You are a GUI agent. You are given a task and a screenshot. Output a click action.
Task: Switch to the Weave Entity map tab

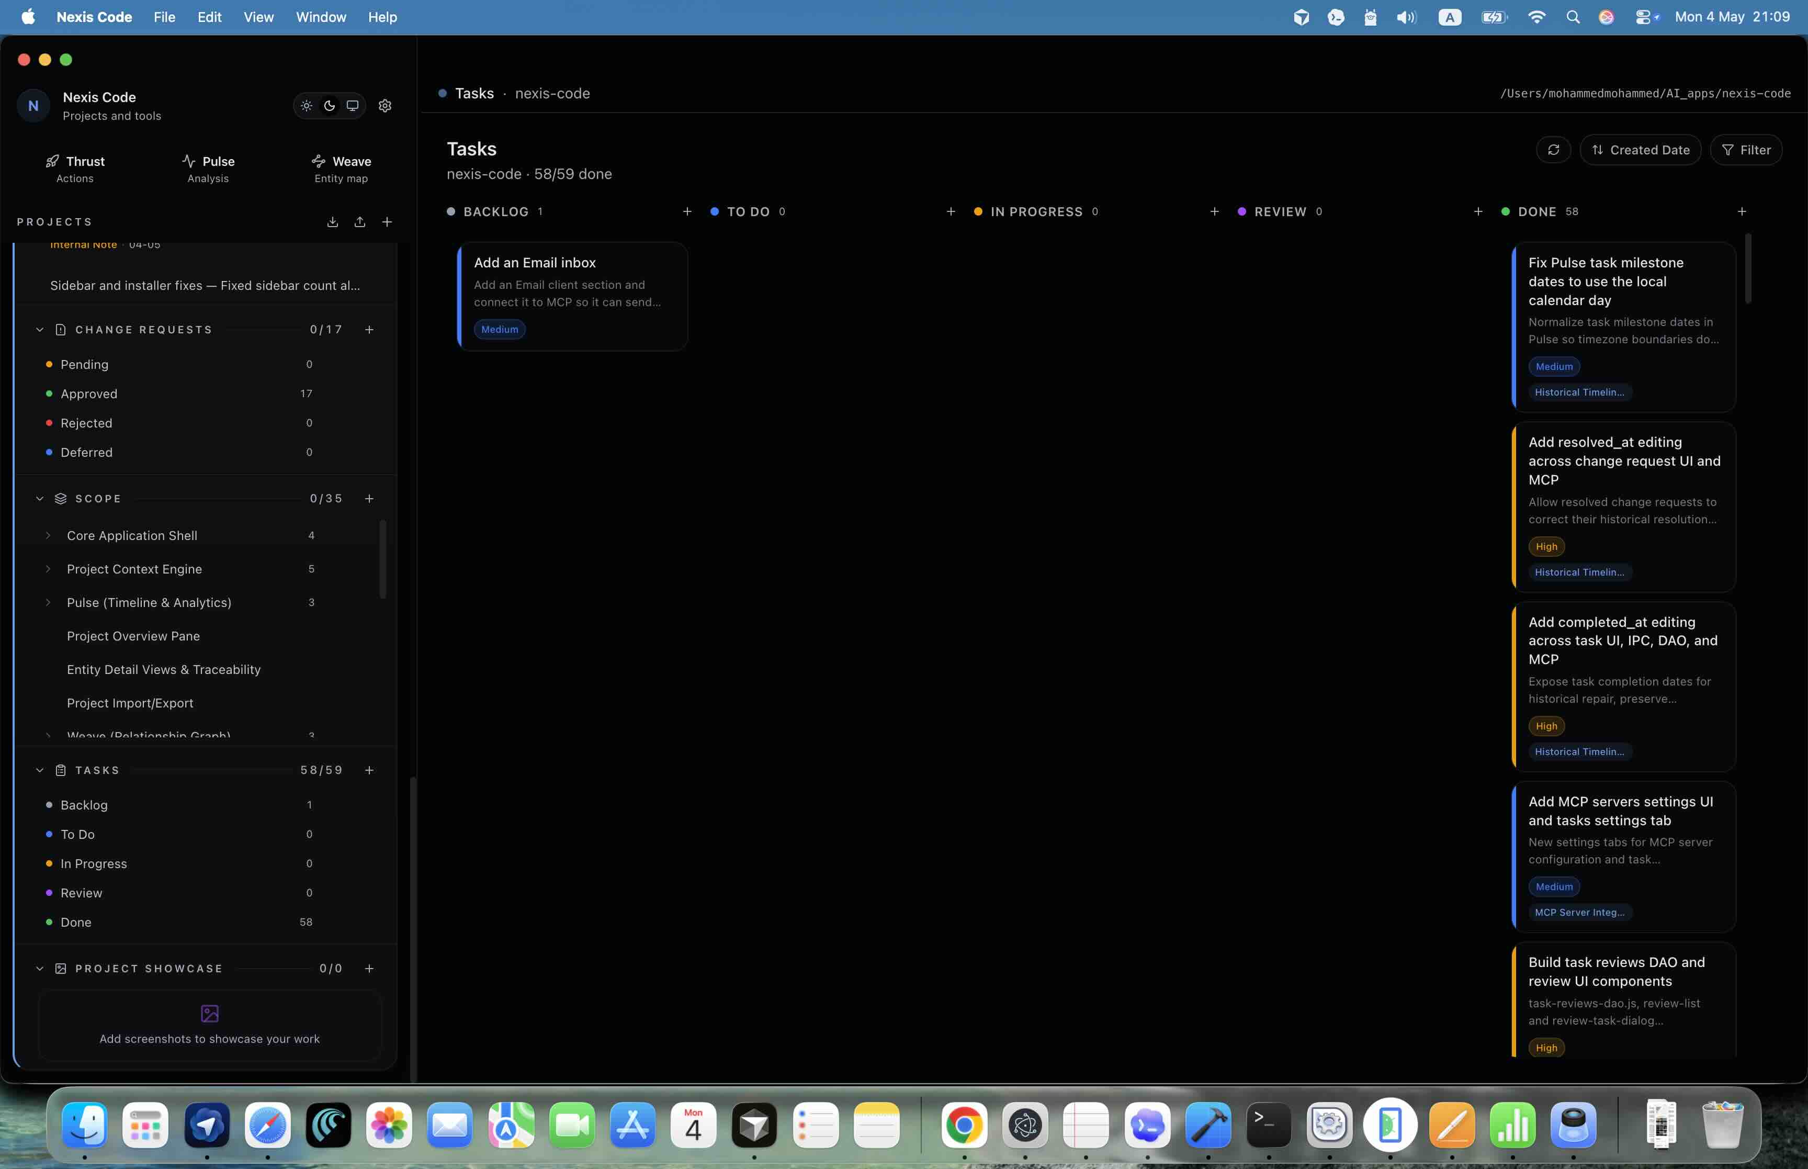tap(342, 168)
